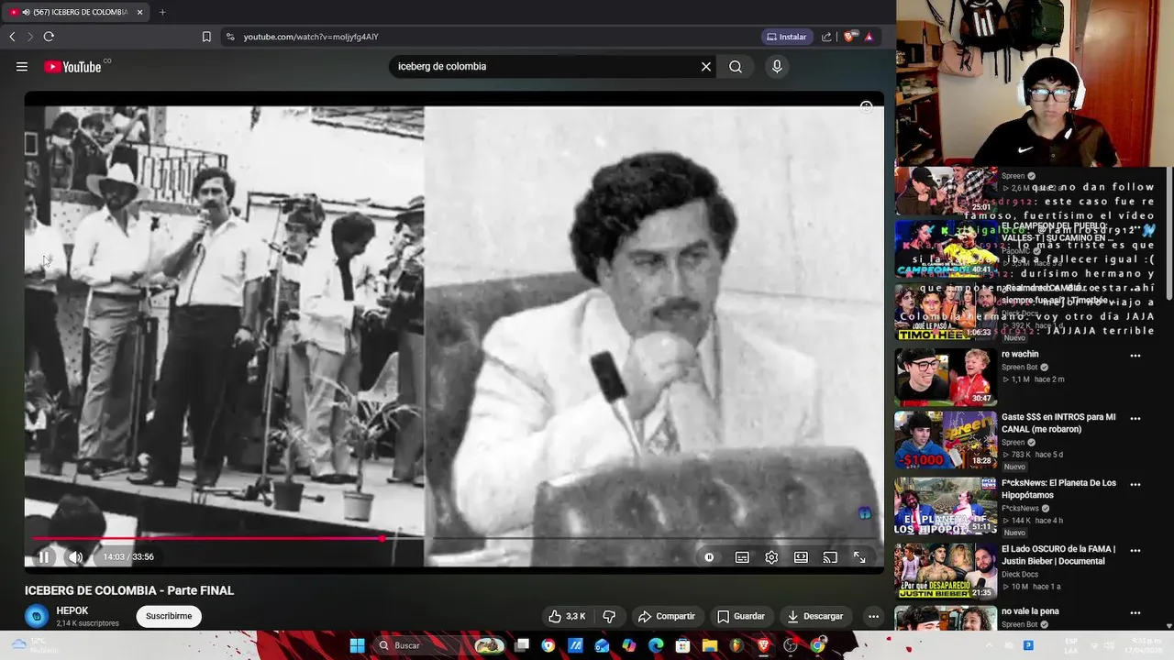This screenshot has height=660, width=1174.
Task: Open the HEPOK channel avatar
Action: [x=37, y=616]
